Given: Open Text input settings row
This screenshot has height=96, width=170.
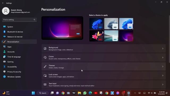Looking at the screenshot, I should coord(104,85).
